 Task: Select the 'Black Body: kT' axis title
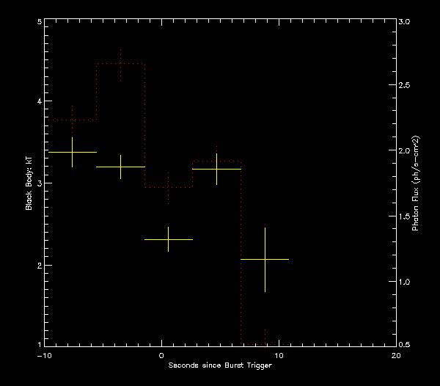pos(29,183)
